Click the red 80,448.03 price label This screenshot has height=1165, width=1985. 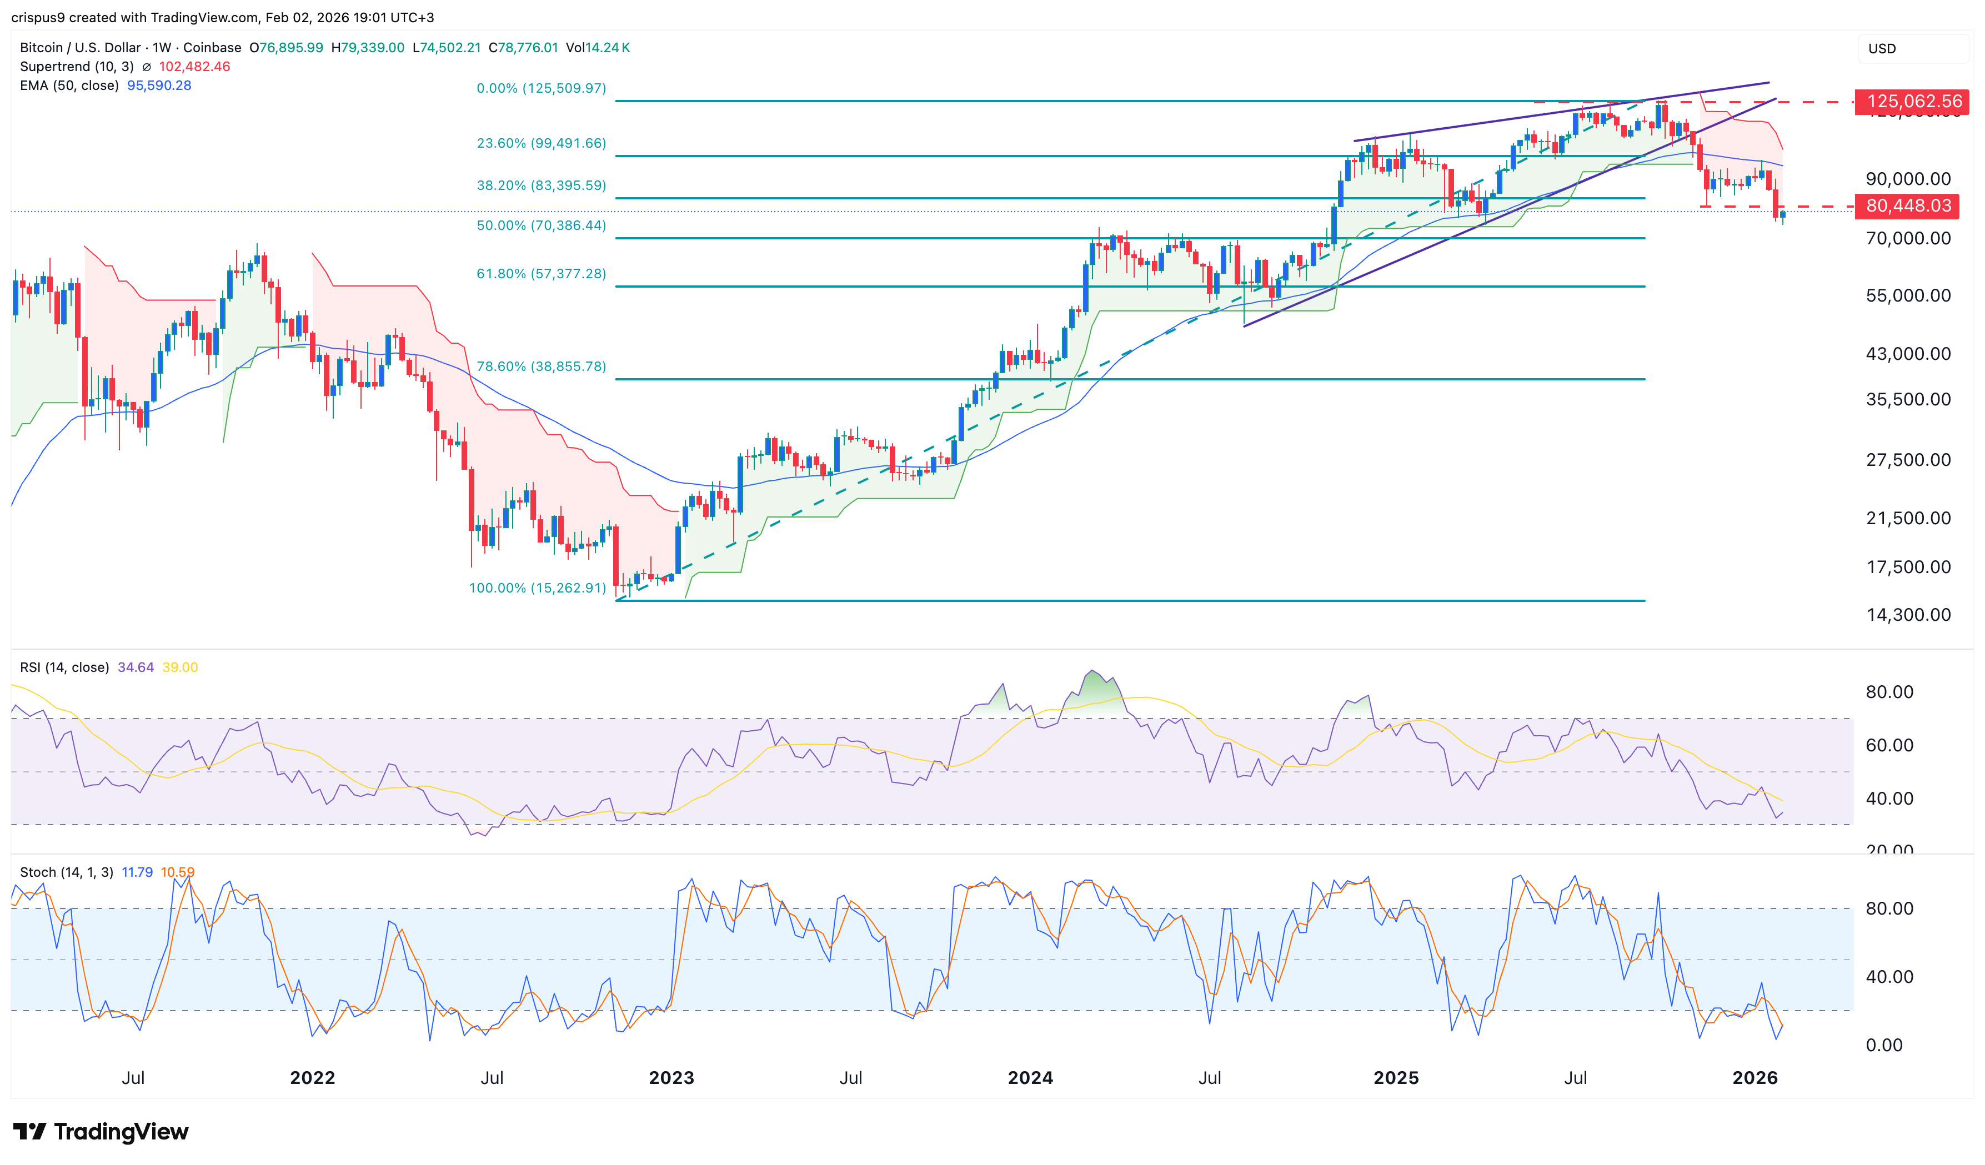pos(1909,207)
